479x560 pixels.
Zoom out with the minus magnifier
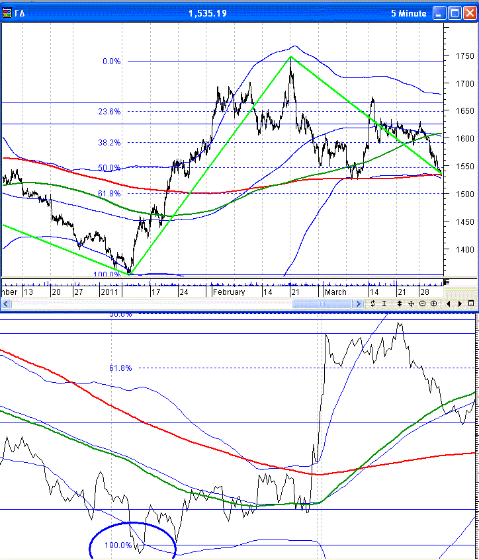pyautogui.click(x=423, y=303)
